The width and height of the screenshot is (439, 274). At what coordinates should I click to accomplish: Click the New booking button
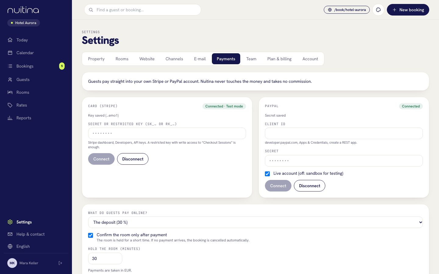408,10
